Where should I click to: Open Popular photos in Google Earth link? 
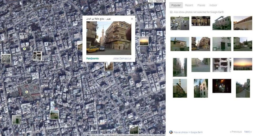188,132
